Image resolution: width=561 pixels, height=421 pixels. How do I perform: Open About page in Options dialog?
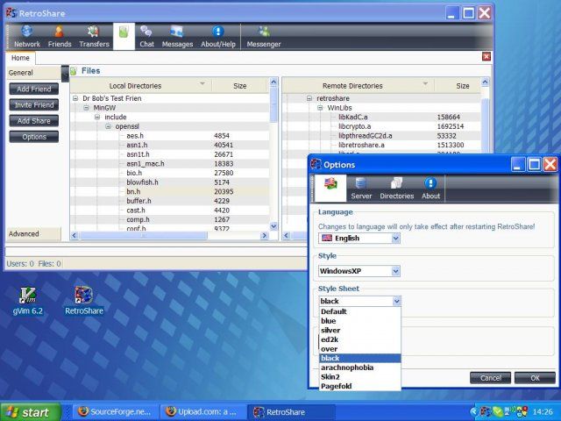[430, 189]
